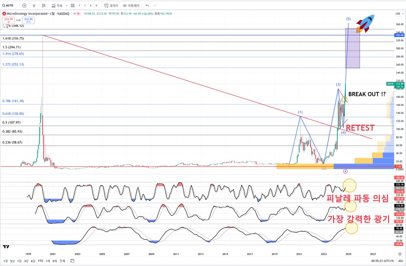Expand the favorite indicators chevron next to 지표
This screenshot has width=406, height=266.
(66, 5)
